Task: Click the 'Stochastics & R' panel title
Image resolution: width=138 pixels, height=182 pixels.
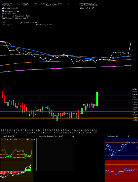Action: coord(113,136)
